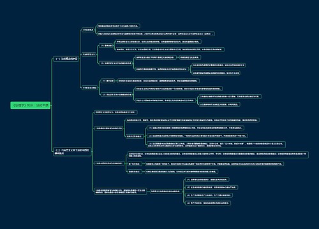Click the (1) leaf in the bottom four-item group
Viewport: 319px width, 229px height.
[x=207, y=179]
